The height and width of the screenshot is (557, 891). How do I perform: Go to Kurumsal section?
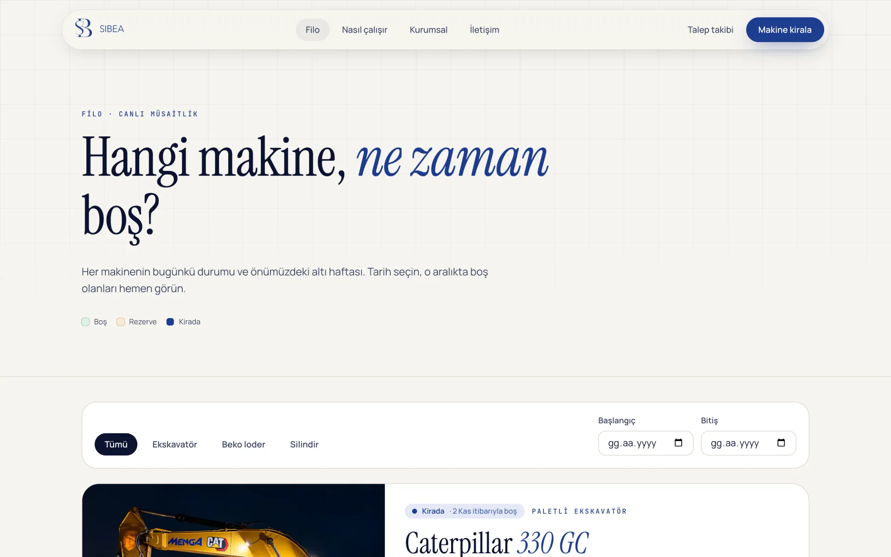[x=428, y=30]
